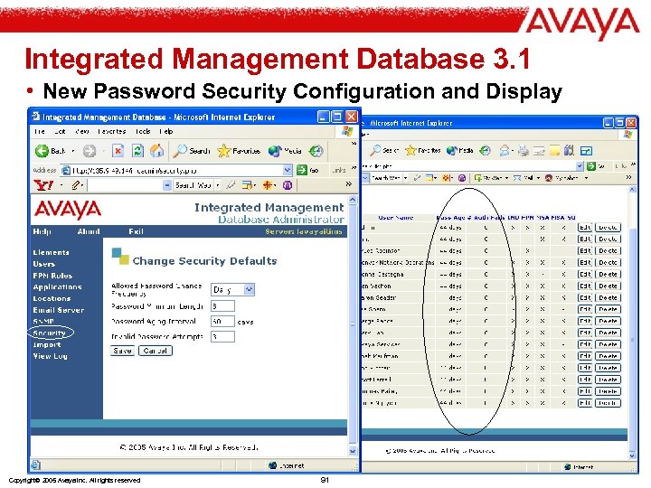Screen dimensions: 651x488
Task: Click front window page scrollbar down arrow
Action: (x=353, y=451)
